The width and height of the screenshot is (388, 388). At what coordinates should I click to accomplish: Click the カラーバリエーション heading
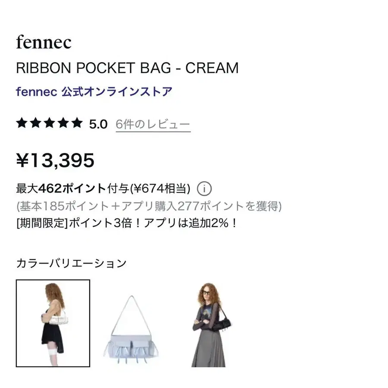(x=71, y=263)
